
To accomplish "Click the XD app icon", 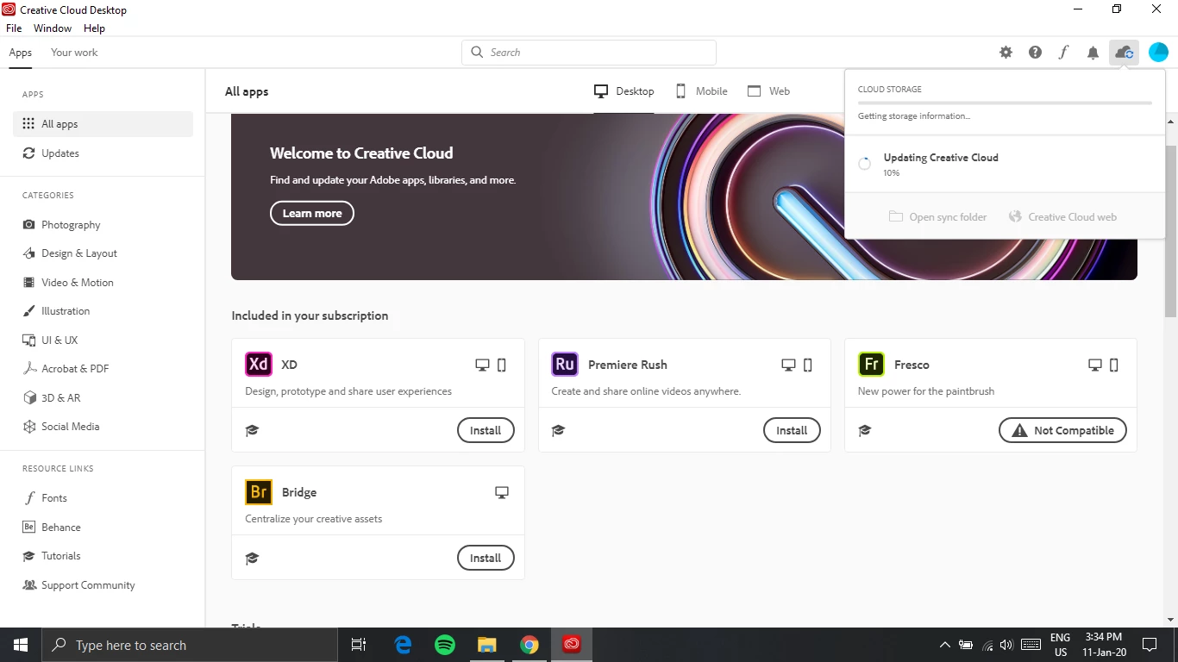I will click(259, 364).
